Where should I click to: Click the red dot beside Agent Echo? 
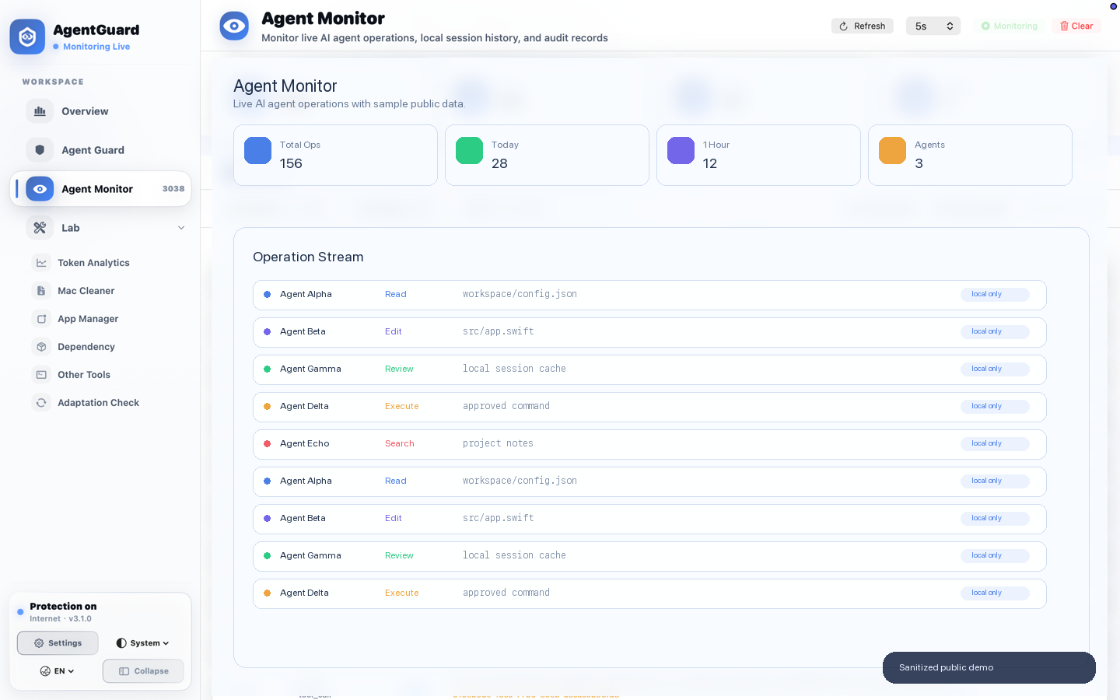click(x=267, y=443)
